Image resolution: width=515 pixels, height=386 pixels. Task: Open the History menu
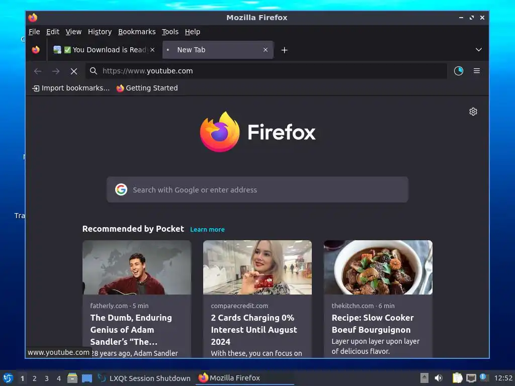coord(100,32)
